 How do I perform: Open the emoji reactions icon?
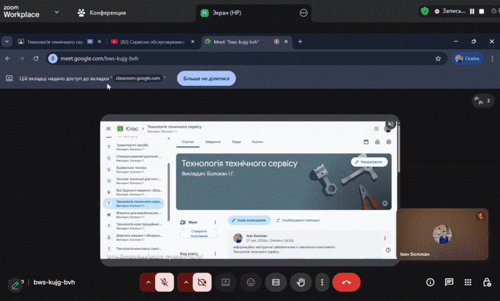click(x=251, y=282)
